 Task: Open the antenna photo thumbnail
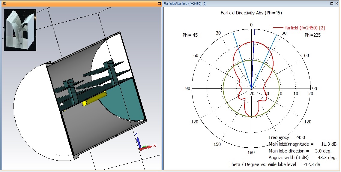pos(20,30)
